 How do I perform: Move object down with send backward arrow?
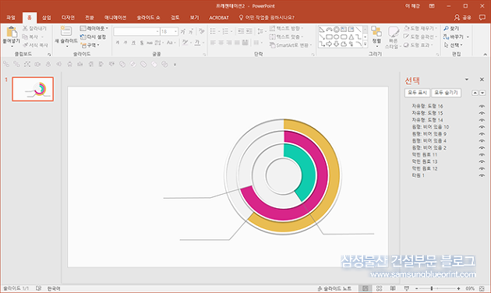(x=482, y=93)
